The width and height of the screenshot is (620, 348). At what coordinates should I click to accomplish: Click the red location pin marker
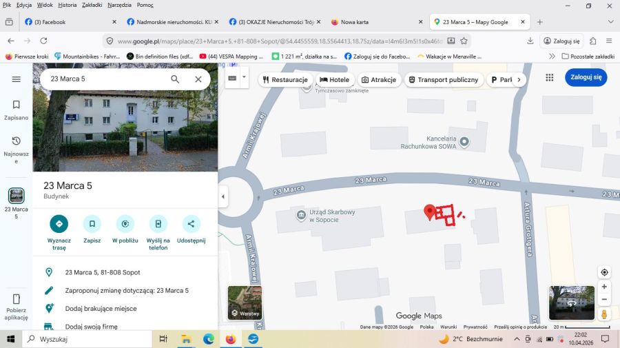click(429, 212)
